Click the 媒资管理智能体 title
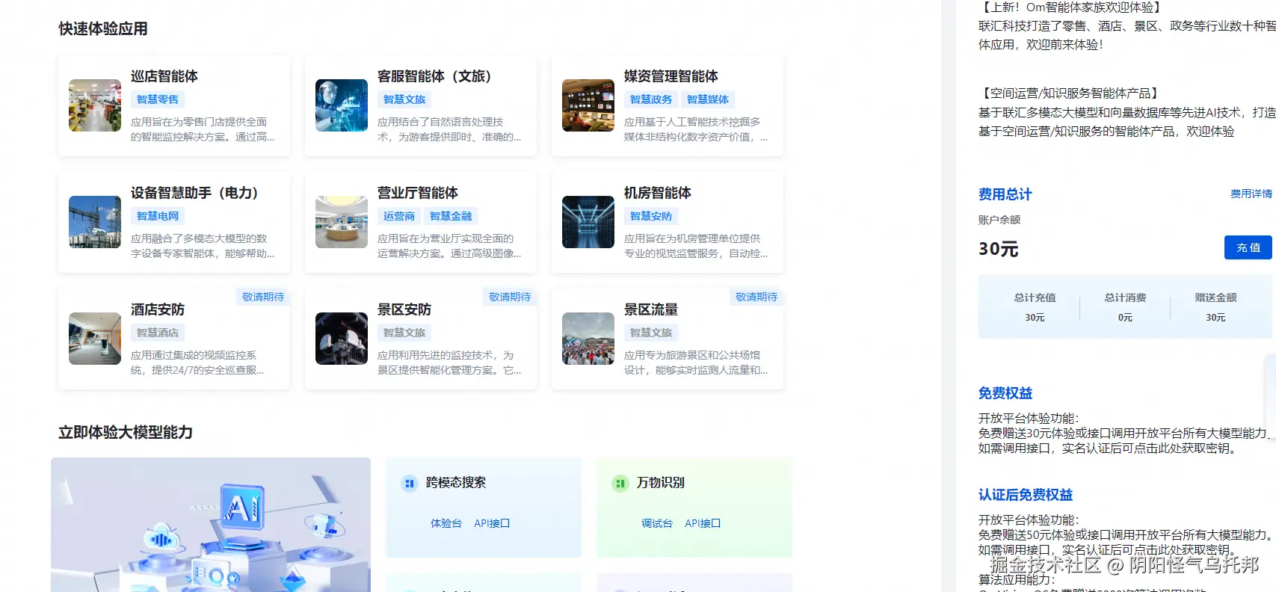This screenshot has height=592, width=1276. [671, 76]
